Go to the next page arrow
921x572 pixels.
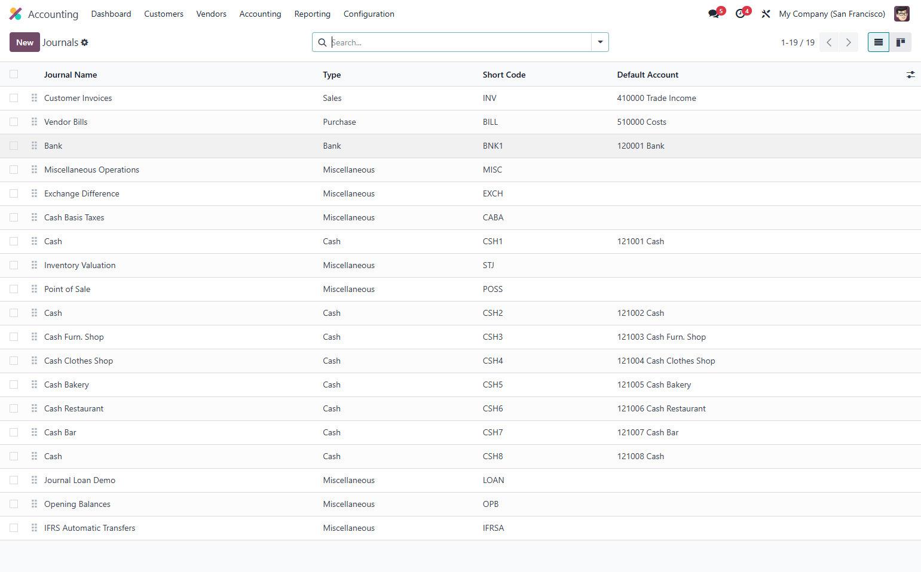[849, 42]
